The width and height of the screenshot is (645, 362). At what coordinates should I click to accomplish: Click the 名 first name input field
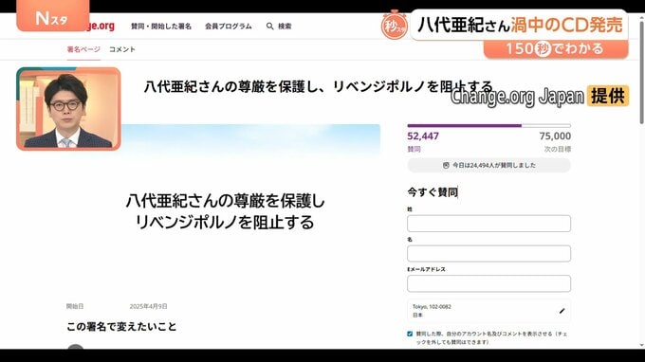tap(488, 254)
